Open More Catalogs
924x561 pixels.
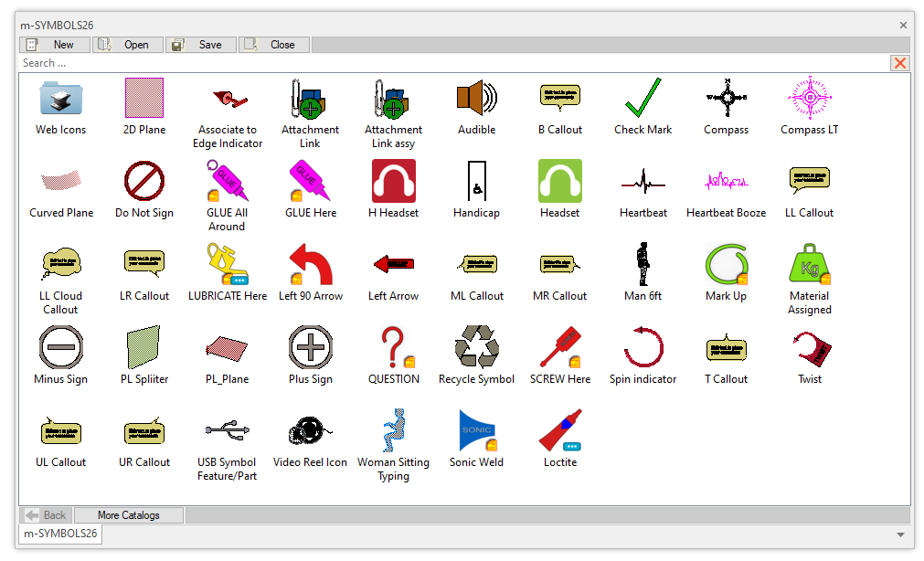tap(129, 515)
